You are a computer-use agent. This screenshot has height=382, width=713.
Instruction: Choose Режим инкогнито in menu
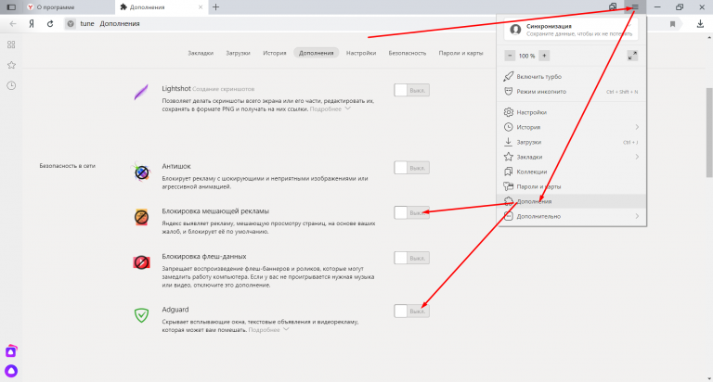tap(572, 92)
